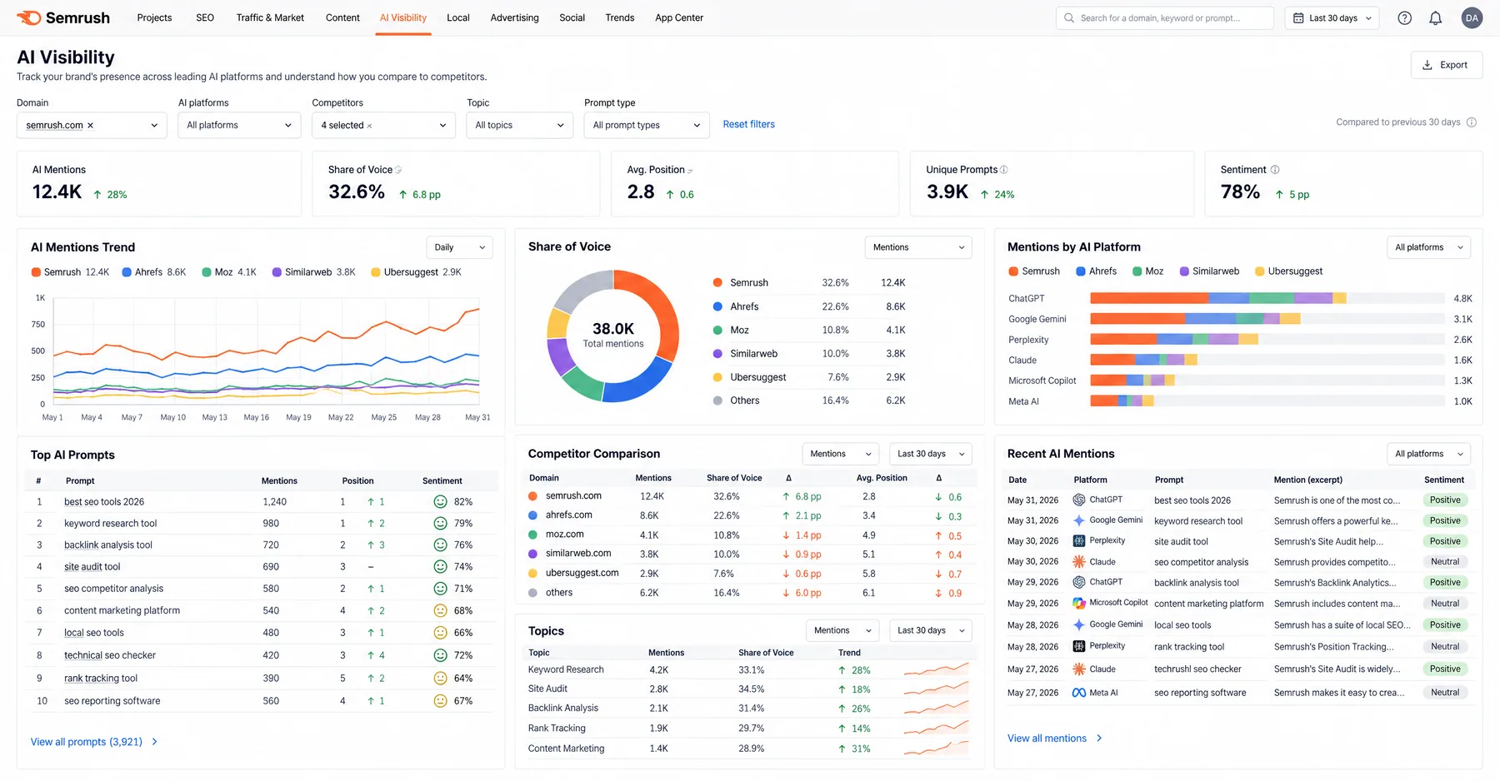Image resolution: width=1500 pixels, height=781 pixels.
Task: Clear the 4 selected competitors x icon
Action: [x=369, y=126]
